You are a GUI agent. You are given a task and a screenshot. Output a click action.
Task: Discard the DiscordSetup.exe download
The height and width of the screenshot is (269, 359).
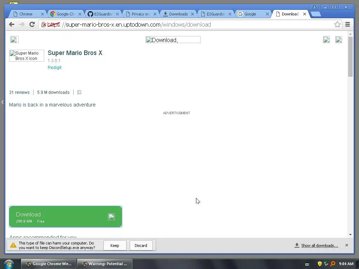141,246
